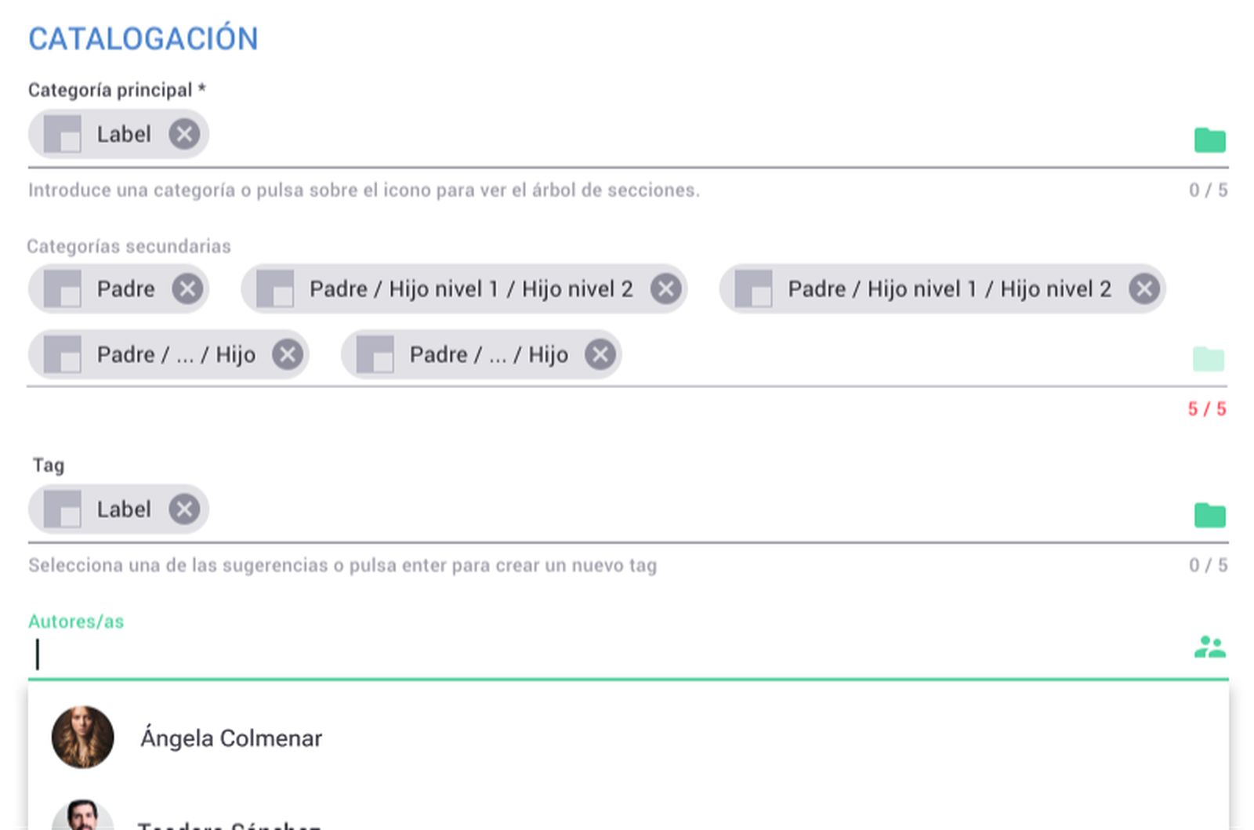1254x830 pixels.
Task: Remove the rightmost Padre / Hijo nivel 2 chip
Action: pos(1144,289)
